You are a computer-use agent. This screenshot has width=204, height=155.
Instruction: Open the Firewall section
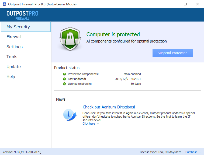(x=14, y=37)
